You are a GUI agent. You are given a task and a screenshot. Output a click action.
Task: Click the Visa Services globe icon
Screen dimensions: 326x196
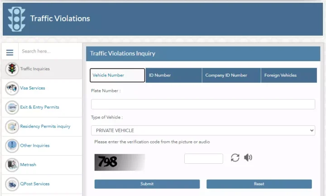click(x=12, y=88)
